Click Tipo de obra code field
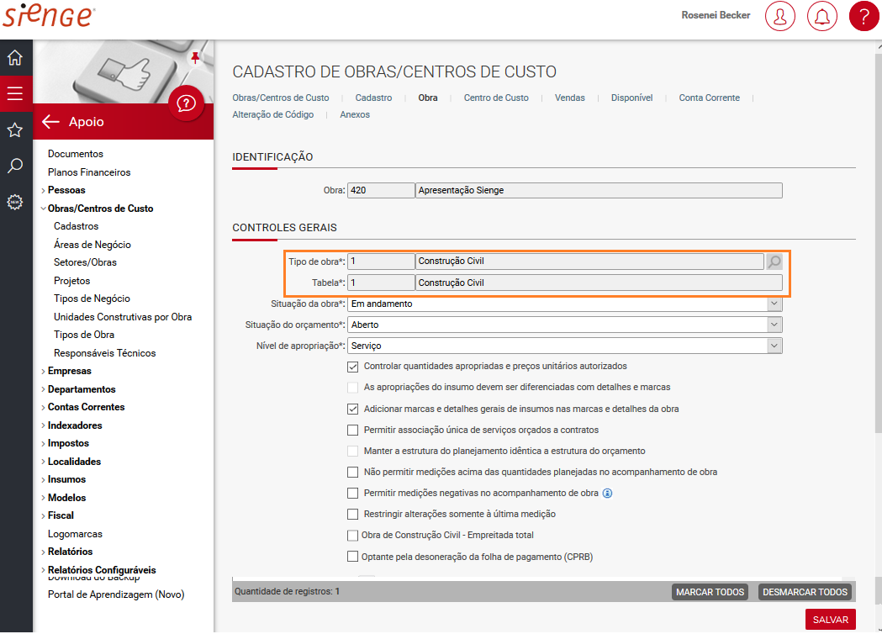 point(381,262)
